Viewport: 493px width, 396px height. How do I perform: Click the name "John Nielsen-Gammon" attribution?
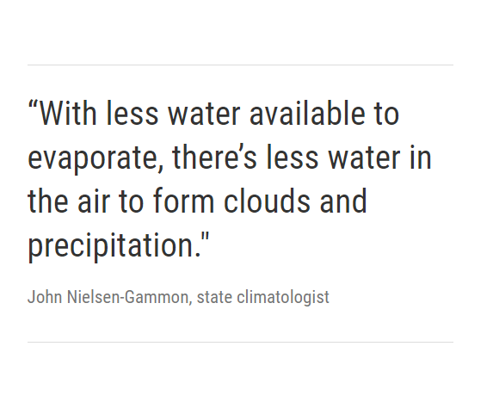[x=108, y=297]
